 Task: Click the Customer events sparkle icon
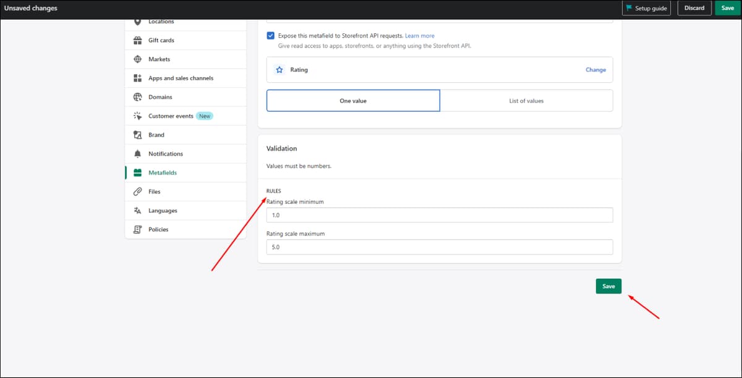(x=137, y=116)
